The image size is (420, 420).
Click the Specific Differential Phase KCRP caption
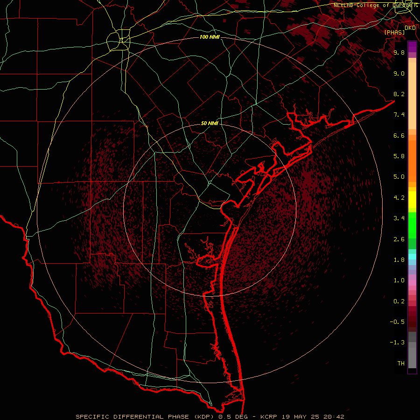[x=210, y=417]
